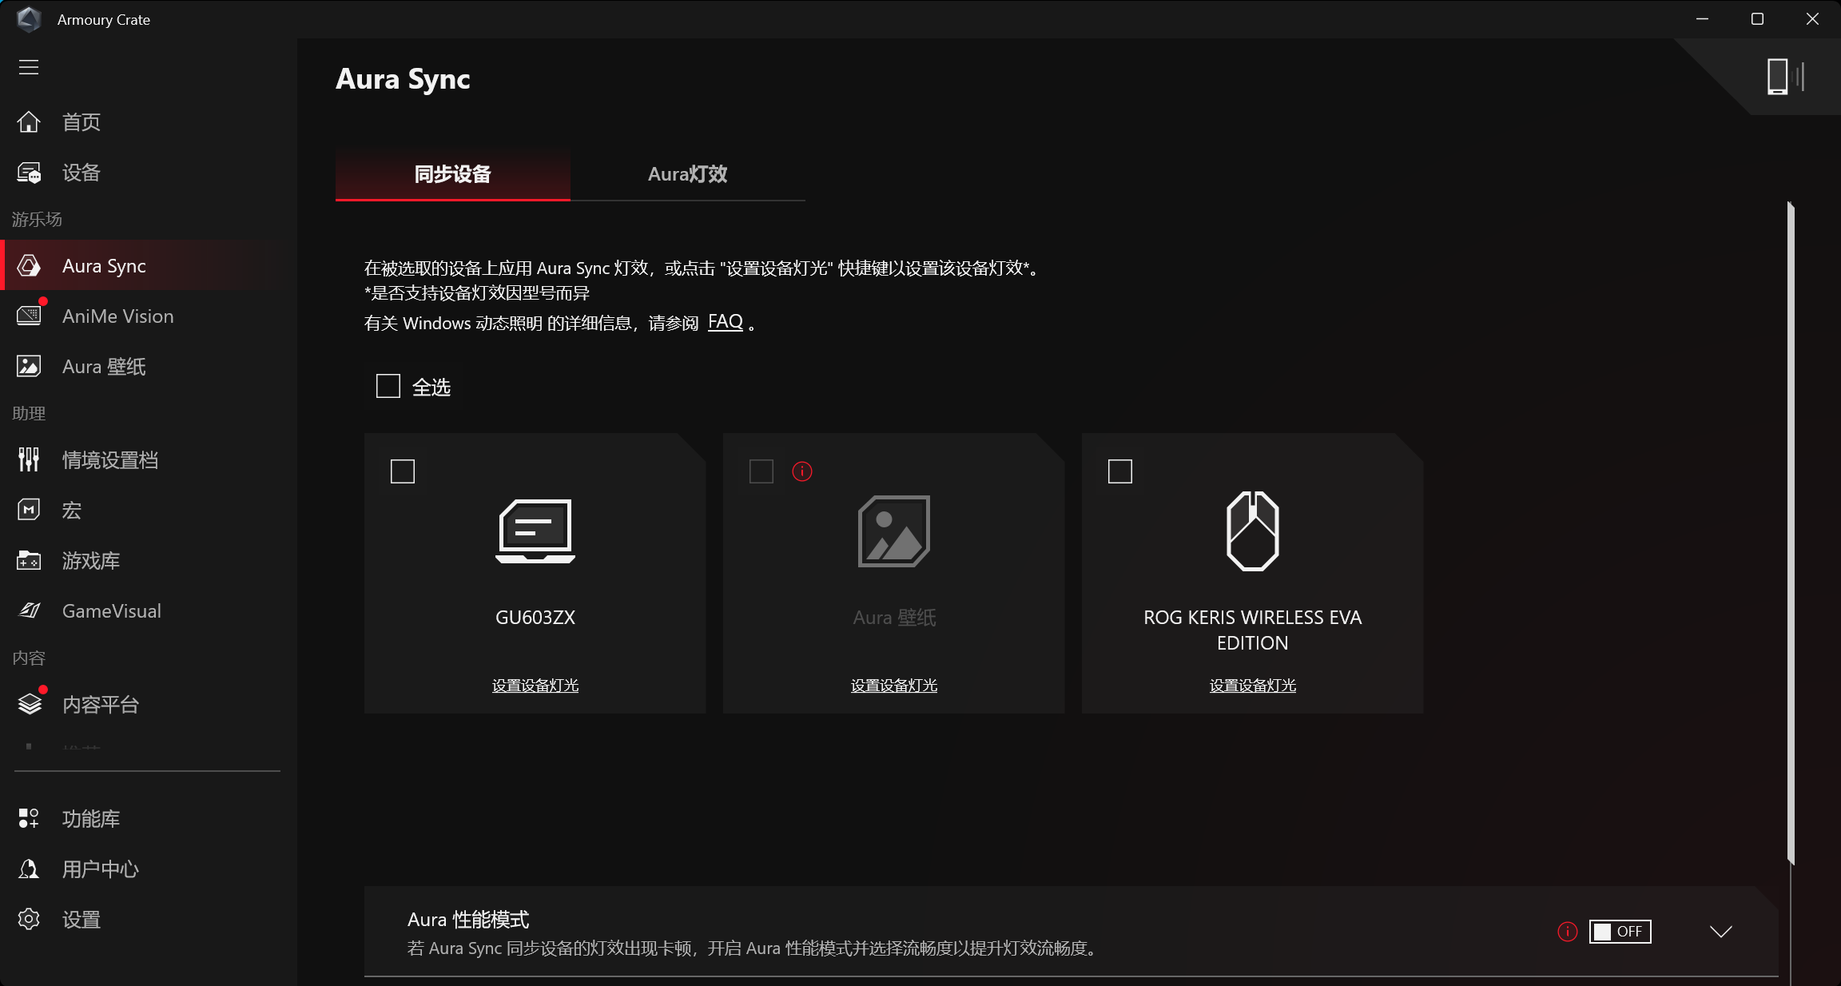
Task: Expand the Aura 性能模式 chevron
Action: pyautogui.click(x=1721, y=932)
